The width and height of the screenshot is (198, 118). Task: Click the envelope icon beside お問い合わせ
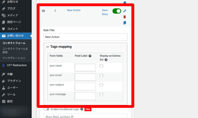4,36
